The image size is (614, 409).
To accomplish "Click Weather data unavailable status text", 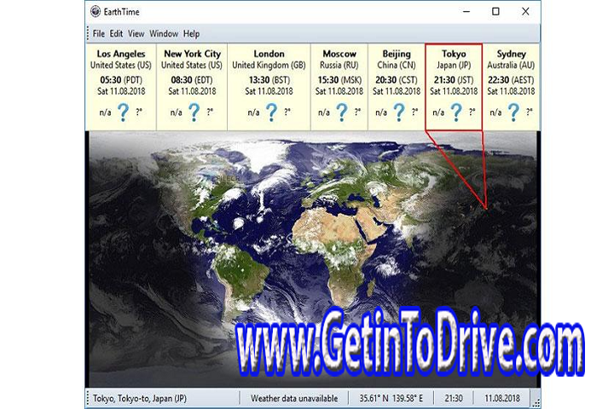I will pos(294,399).
